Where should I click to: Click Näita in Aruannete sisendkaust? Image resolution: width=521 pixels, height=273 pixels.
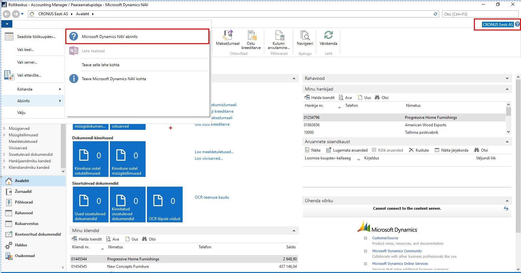[313, 150]
